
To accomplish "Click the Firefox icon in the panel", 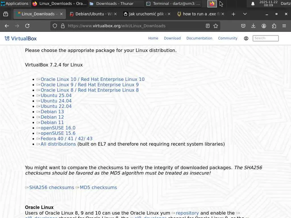I will [212, 4].
